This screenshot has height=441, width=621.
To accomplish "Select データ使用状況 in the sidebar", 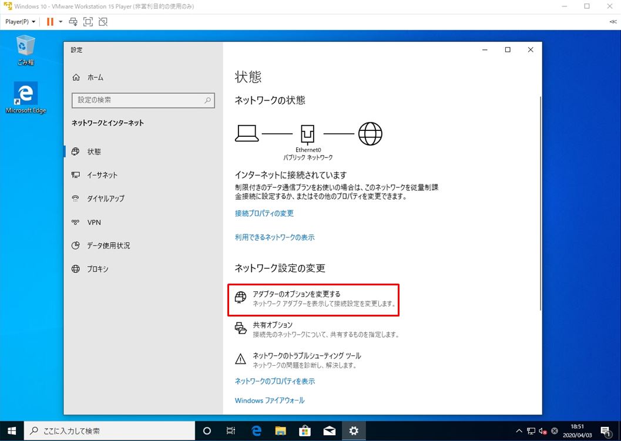I will pos(109,245).
